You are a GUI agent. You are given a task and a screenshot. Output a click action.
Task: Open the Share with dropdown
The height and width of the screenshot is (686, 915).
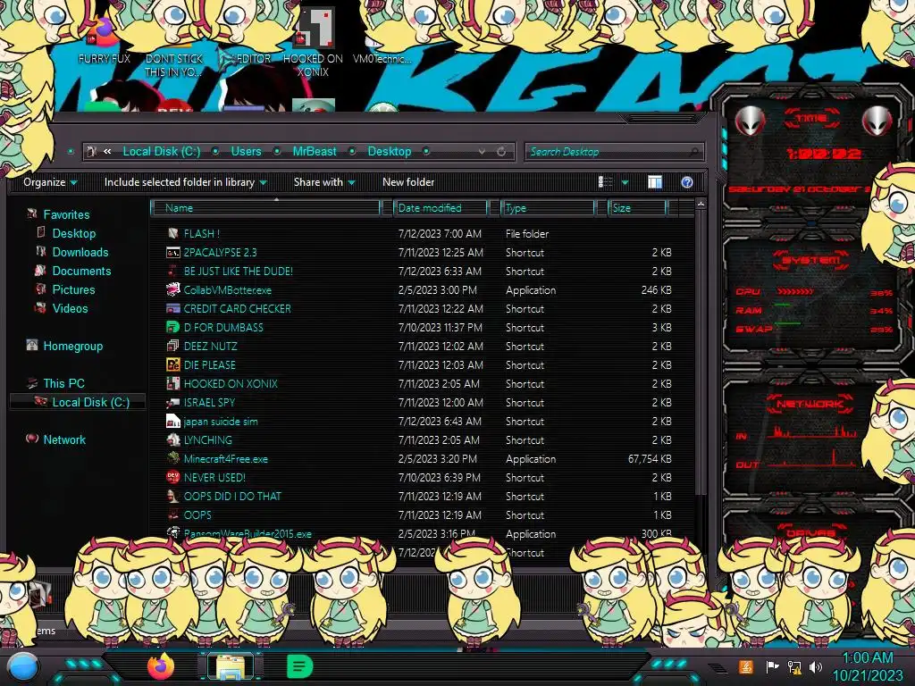[x=324, y=182]
